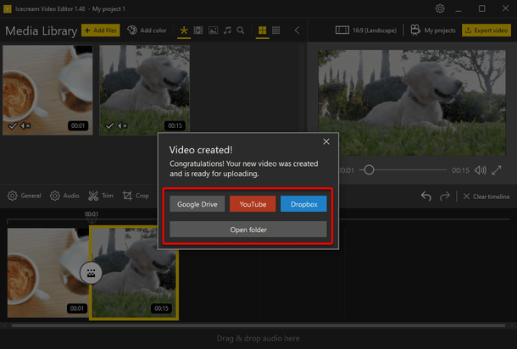
Task: Click the video preview area
Action: click(x=412, y=102)
